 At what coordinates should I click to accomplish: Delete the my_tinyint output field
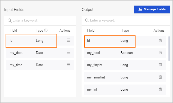pyautogui.click(x=160, y=65)
